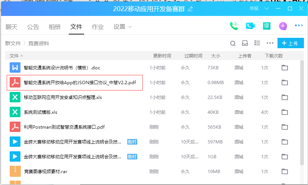Screen dimensions: 308x185
Task: Select 利用Postman测试智慧交通系统接口.pdf
Action: pos(64,127)
